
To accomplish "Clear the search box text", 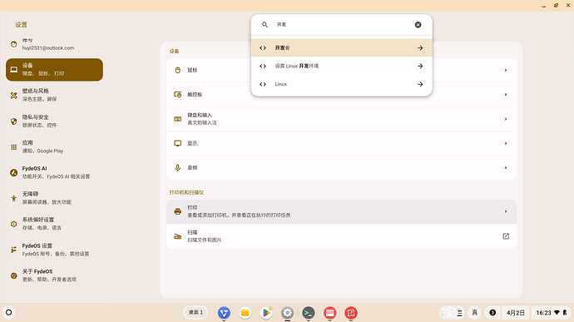I will tap(418, 24).
